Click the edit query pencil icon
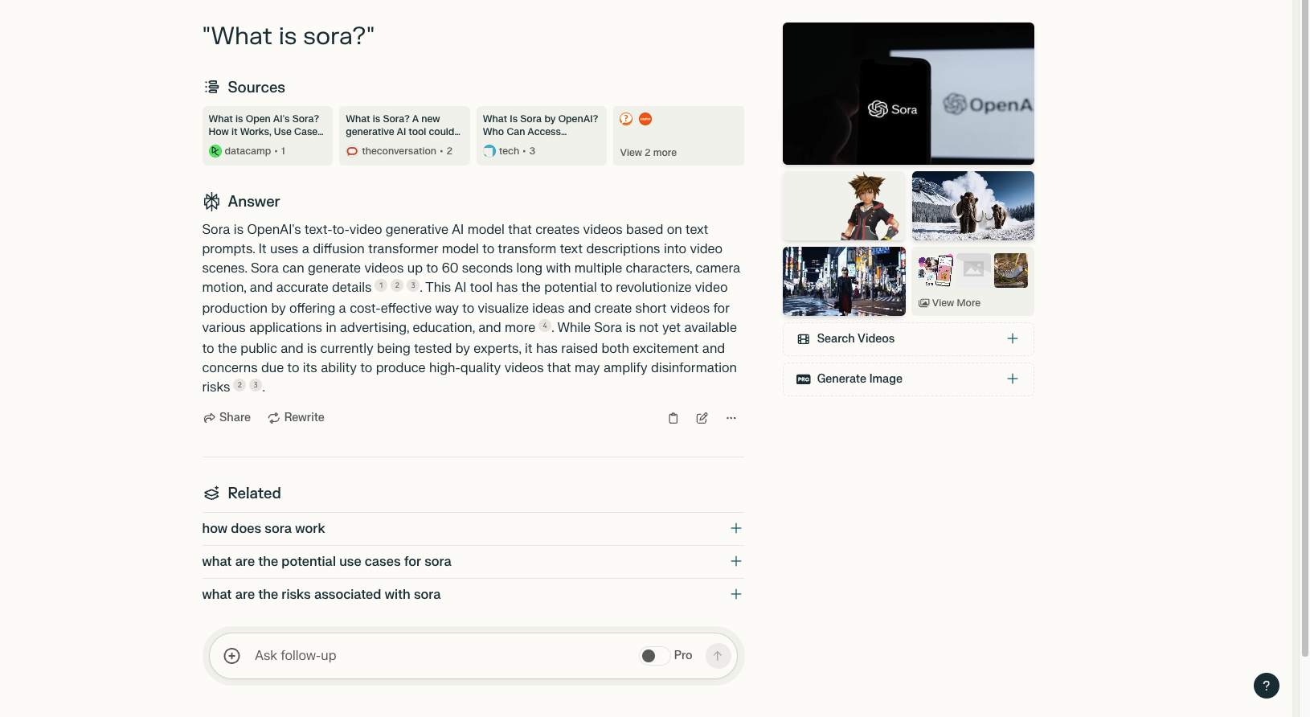The height and width of the screenshot is (717, 1310). pos(702,418)
